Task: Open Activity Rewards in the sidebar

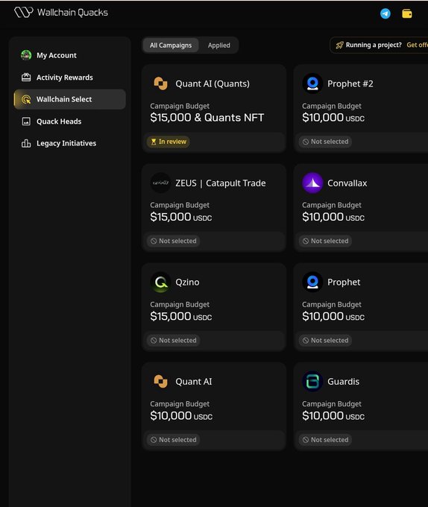Action: (x=70, y=78)
